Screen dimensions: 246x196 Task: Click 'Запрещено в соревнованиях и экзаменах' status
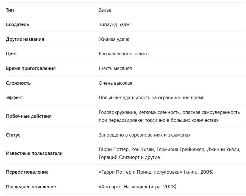point(145,135)
